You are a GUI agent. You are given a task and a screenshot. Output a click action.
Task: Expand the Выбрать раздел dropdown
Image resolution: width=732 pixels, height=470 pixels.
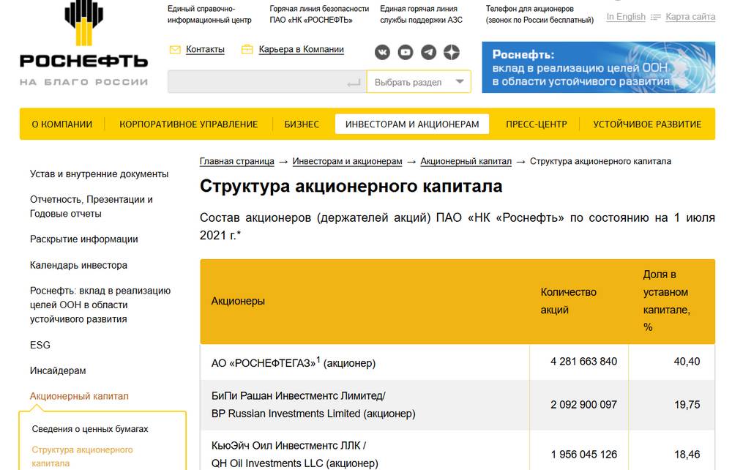click(419, 82)
